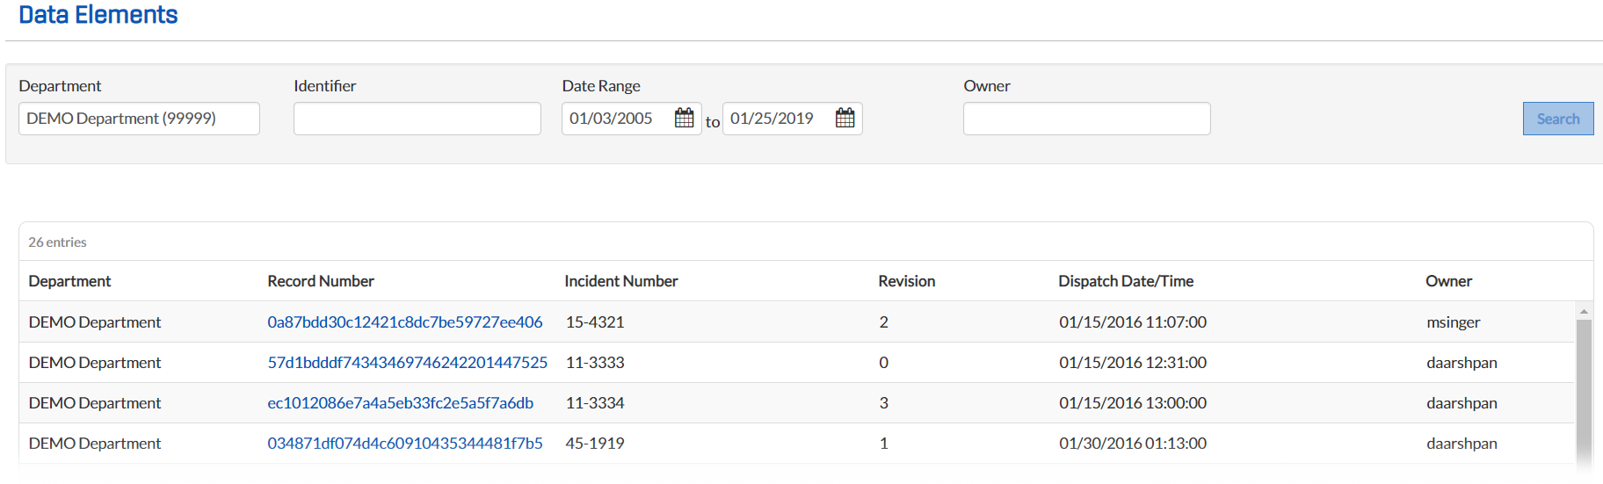
Task: Click owner daarshpan in 45-1919 row
Action: (x=1462, y=444)
